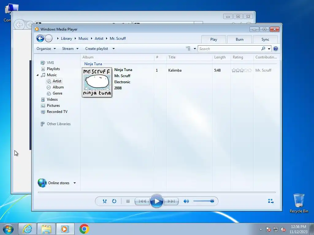Sort by the Album column header
Viewport: 314px width, 235px height.
tap(117, 57)
